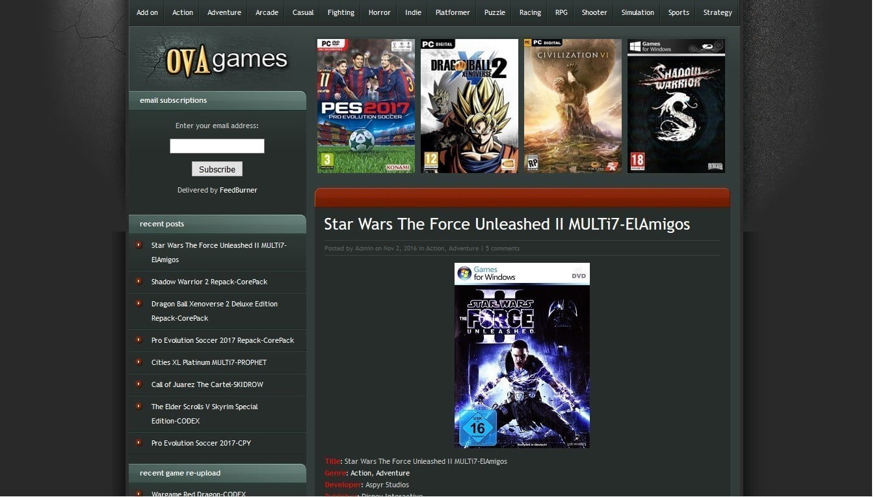Open the Strategy category
The width and height of the screenshot is (874, 497).
717,12
